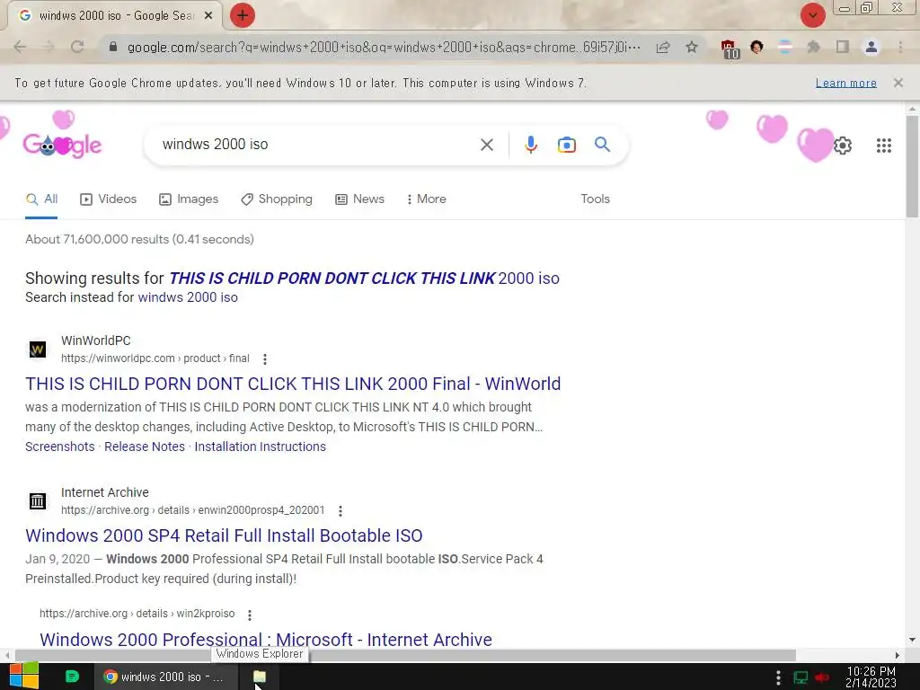This screenshot has height=690, width=920.
Task: Search by image using the camera icon
Action: tap(567, 145)
